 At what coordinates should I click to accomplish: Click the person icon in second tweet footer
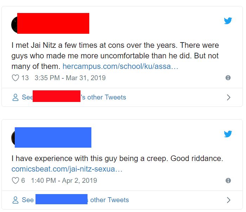click(x=15, y=200)
